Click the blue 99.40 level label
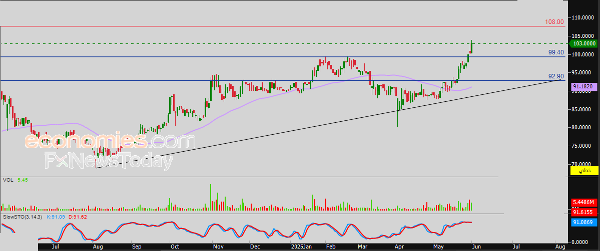600x251 pixels. tap(556, 52)
